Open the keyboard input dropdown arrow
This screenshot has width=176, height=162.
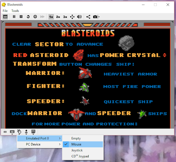click(x=12, y=134)
